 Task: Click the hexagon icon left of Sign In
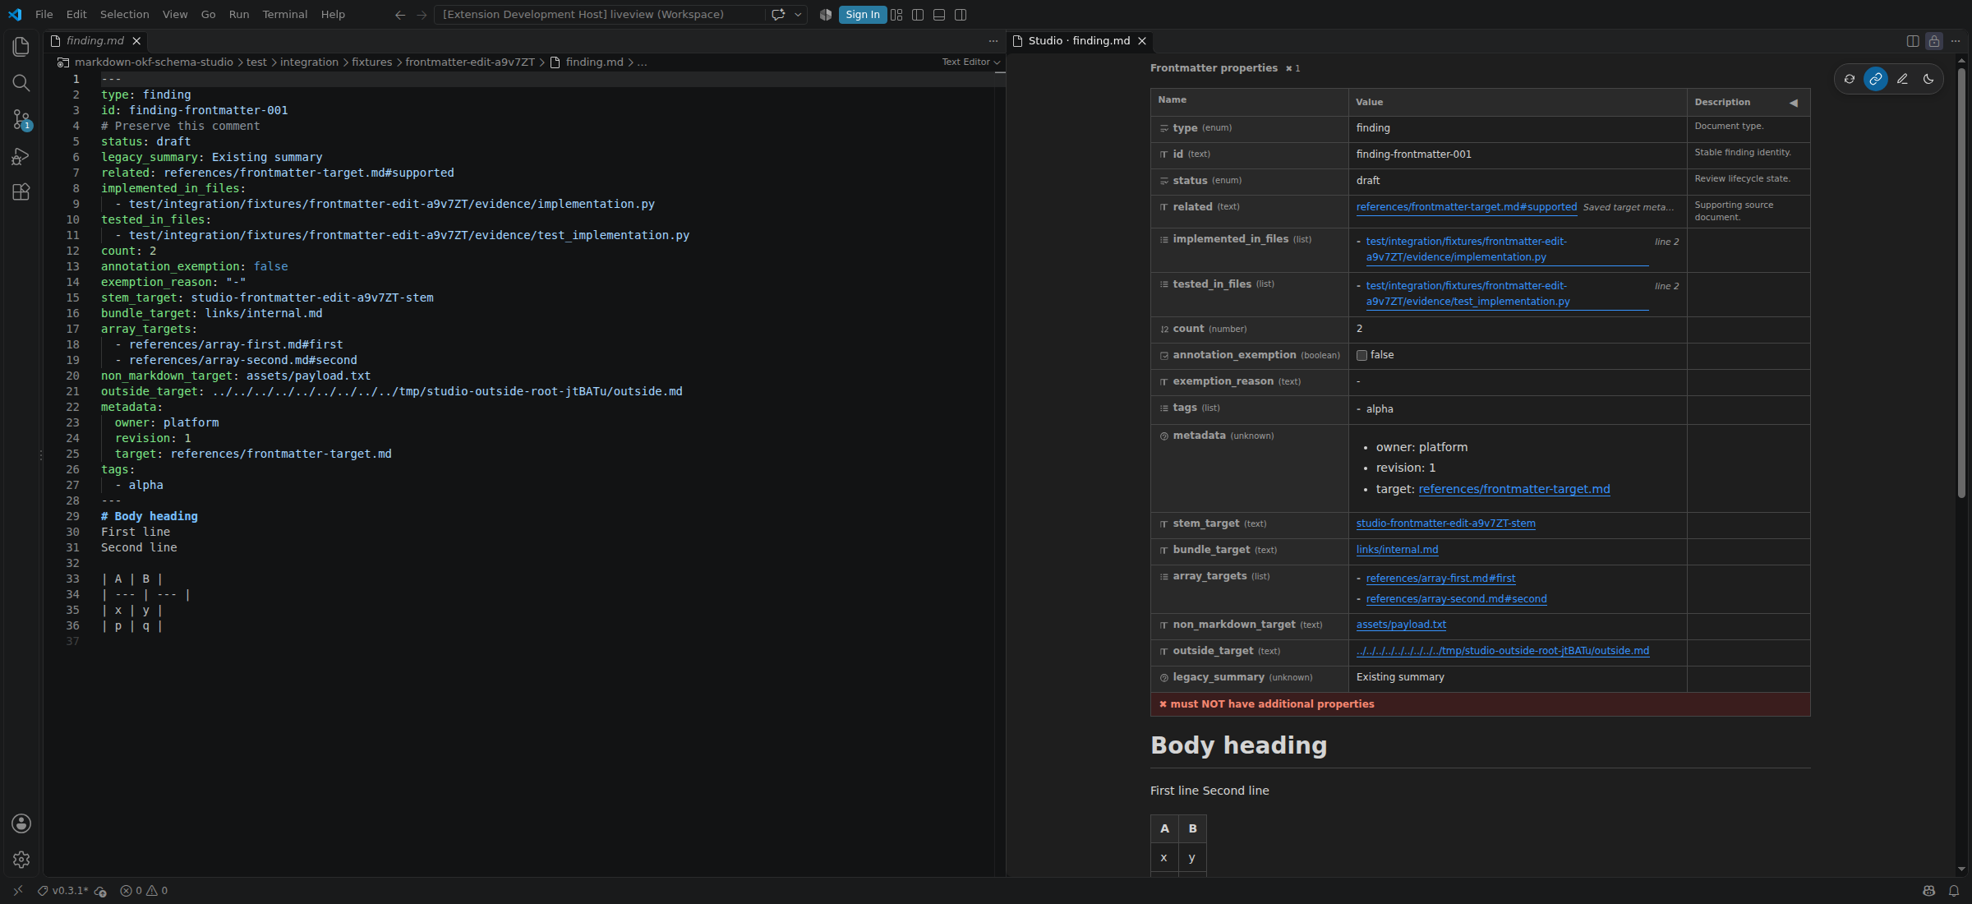tap(826, 15)
